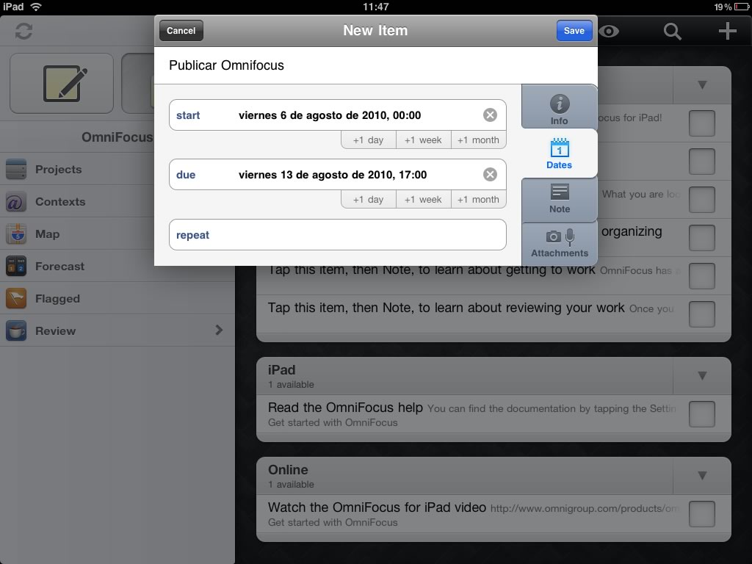Tap the view options eye icon

tap(609, 31)
